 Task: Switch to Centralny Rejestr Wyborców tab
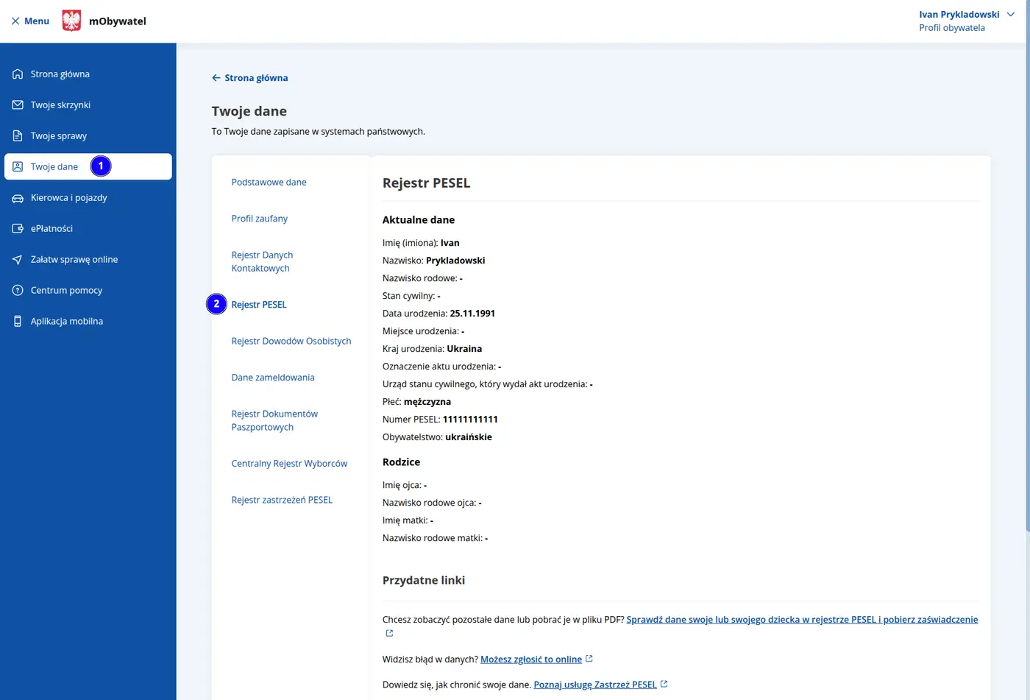(x=289, y=464)
